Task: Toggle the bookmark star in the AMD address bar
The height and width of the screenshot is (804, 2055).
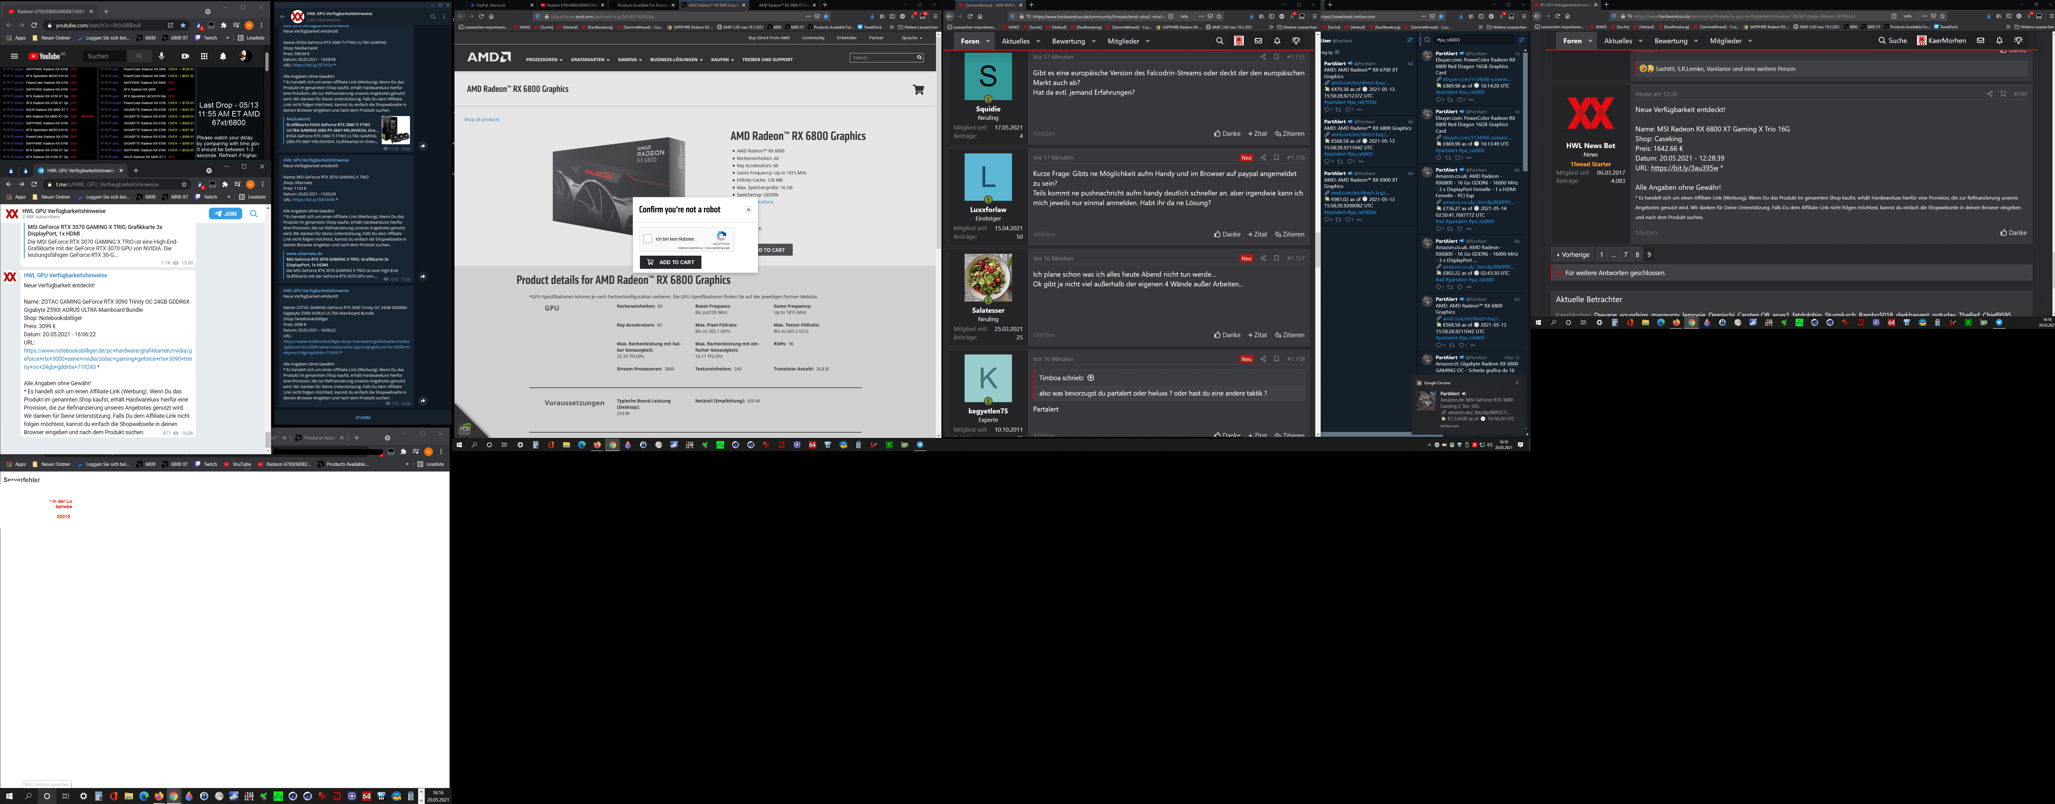Action: coord(826,16)
